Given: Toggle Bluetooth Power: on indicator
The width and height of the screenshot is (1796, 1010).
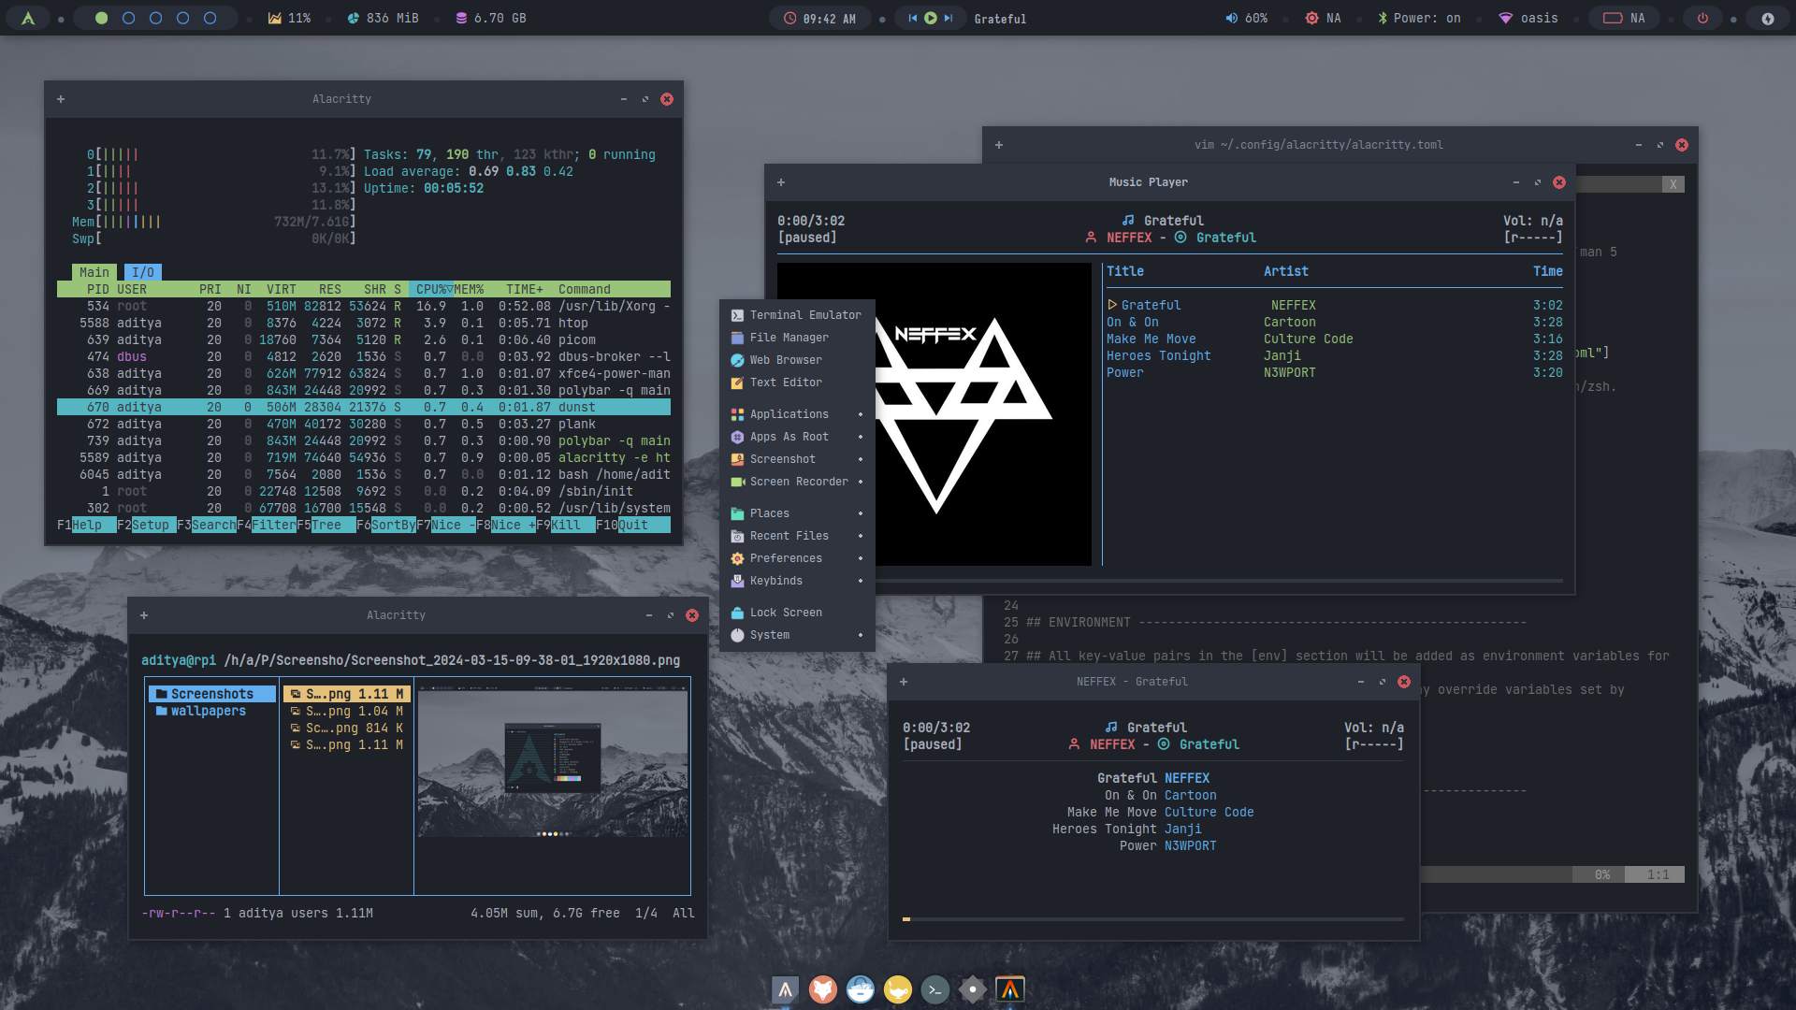Looking at the screenshot, I should (x=1418, y=18).
